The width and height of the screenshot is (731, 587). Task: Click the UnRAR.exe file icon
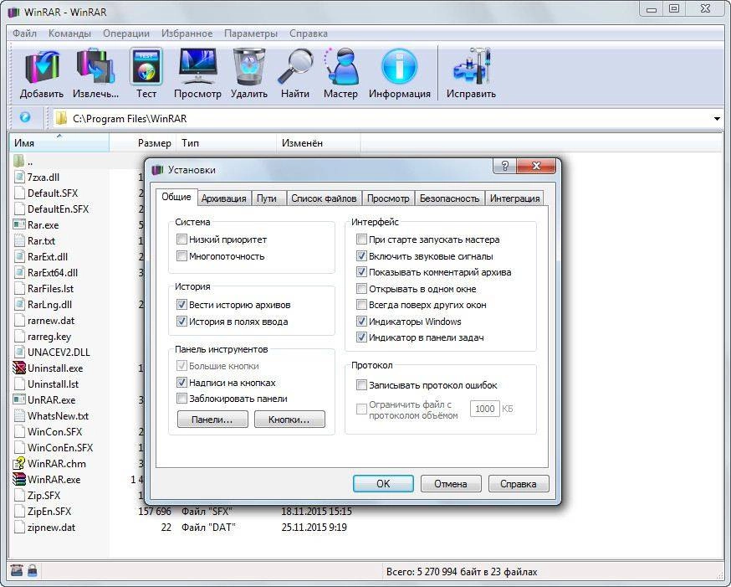tap(19, 400)
